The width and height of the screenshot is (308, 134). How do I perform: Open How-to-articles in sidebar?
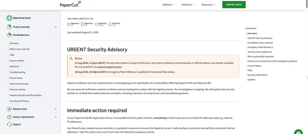pyautogui.click(x=17, y=61)
